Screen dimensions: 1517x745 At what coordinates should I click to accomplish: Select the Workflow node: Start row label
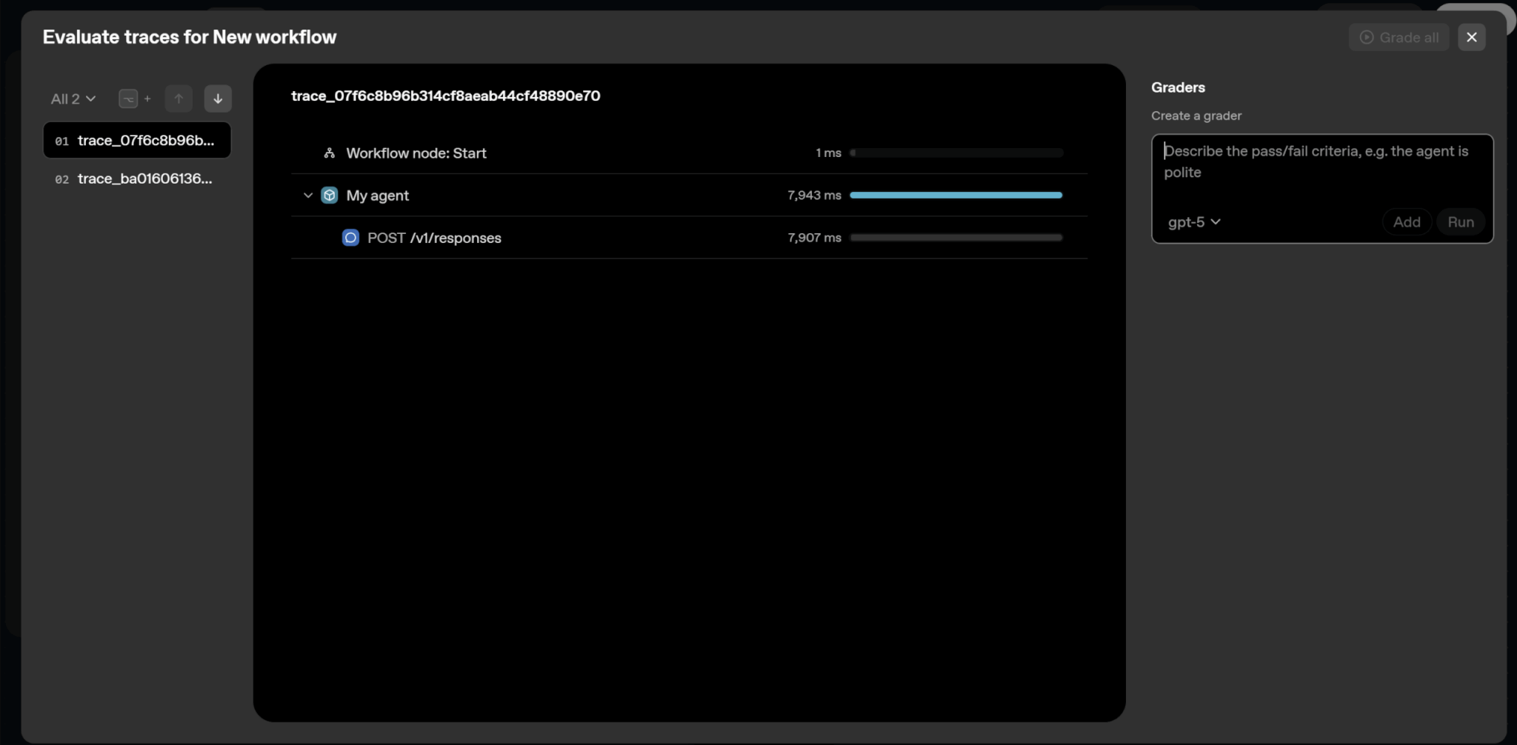(416, 153)
